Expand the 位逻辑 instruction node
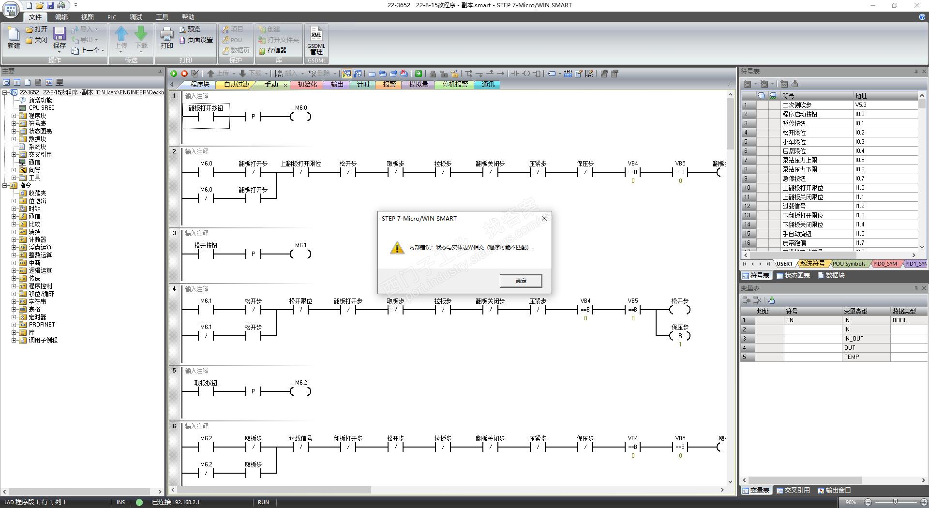Viewport: 929px width, 508px height. 14,201
